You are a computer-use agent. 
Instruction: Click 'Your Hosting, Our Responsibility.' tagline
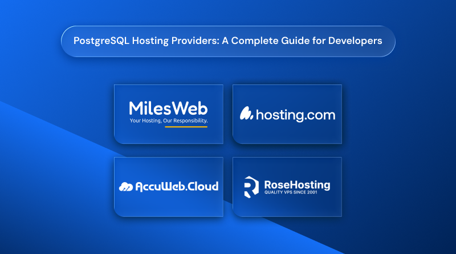(169, 120)
